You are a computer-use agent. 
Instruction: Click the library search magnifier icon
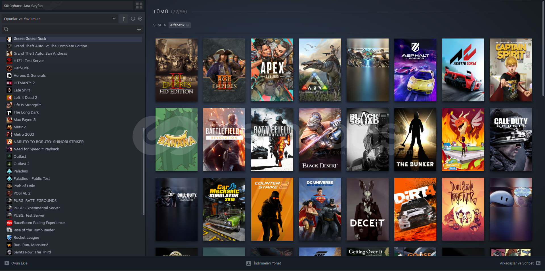pyautogui.click(x=6, y=29)
